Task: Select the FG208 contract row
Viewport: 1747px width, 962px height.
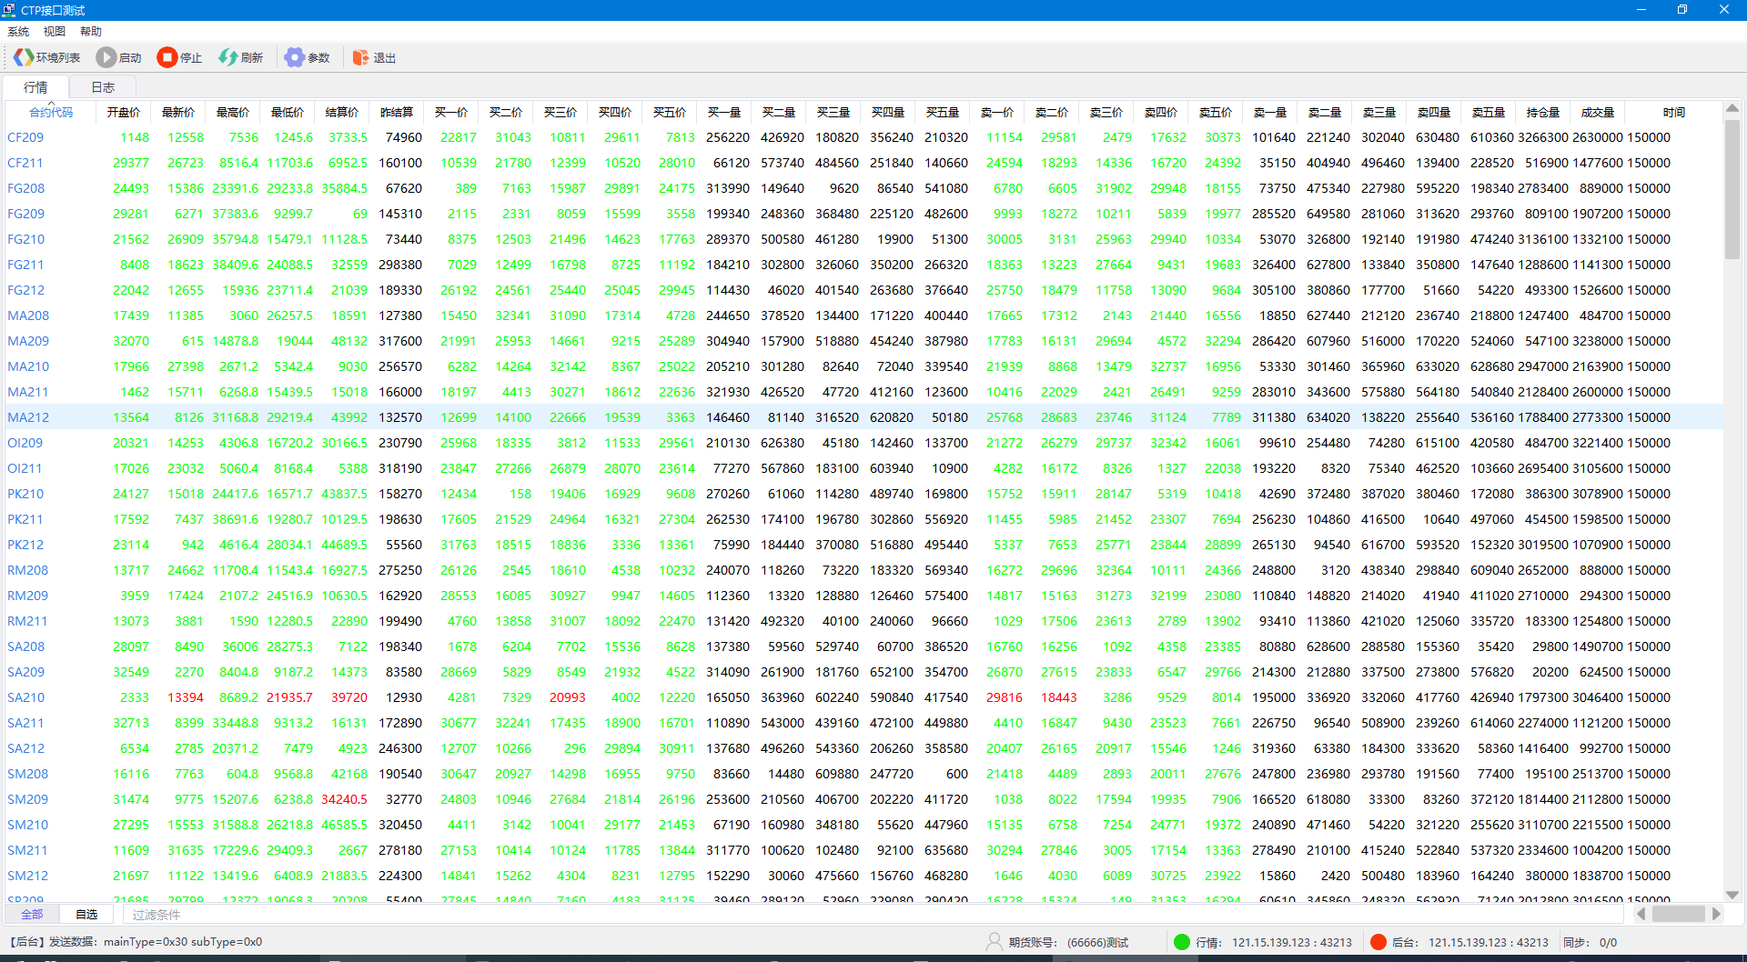Action: (863, 188)
